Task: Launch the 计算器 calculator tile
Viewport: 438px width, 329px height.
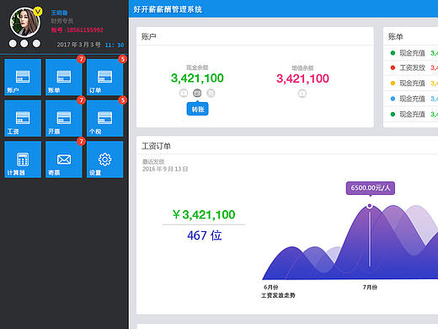Action: 23,159
